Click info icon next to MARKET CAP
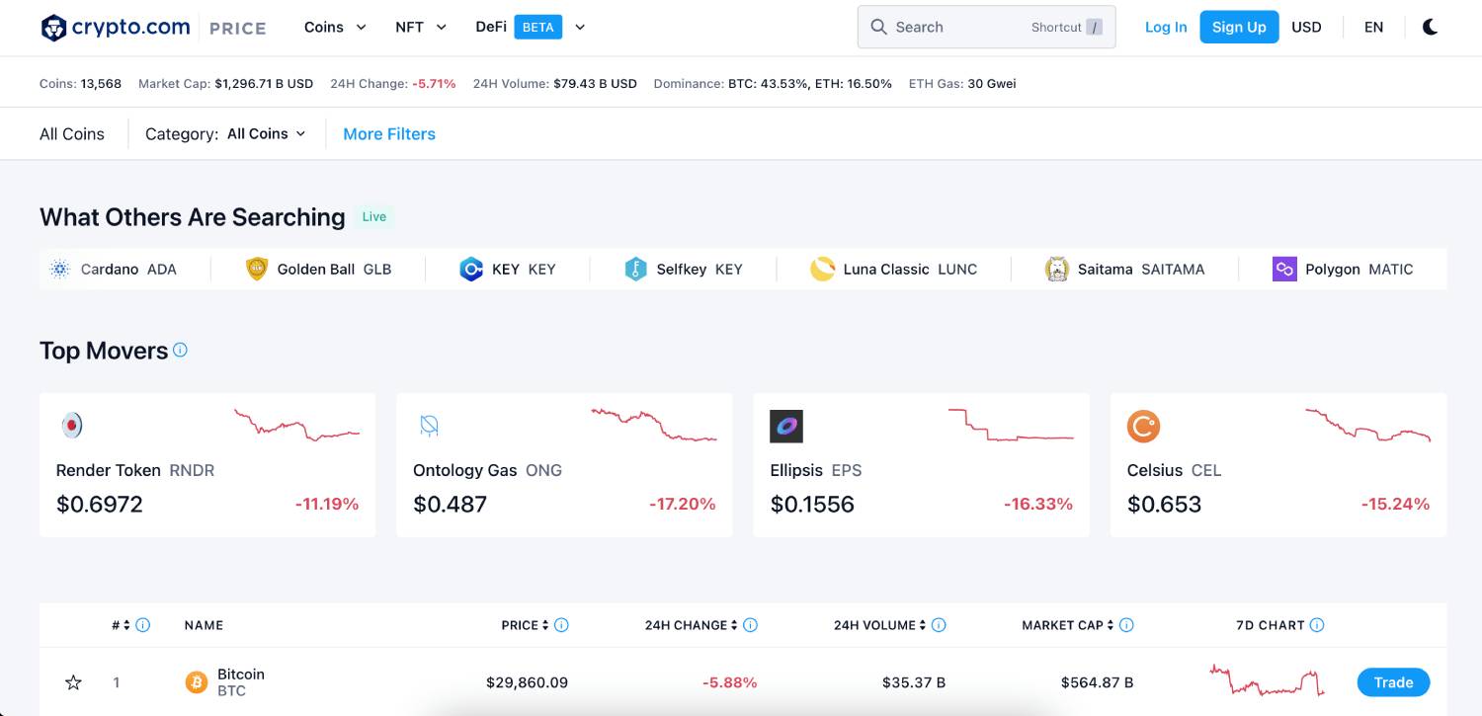The width and height of the screenshot is (1482, 716). point(1126,625)
